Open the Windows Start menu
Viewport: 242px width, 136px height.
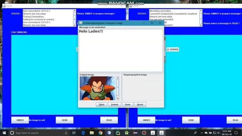pos(4,133)
